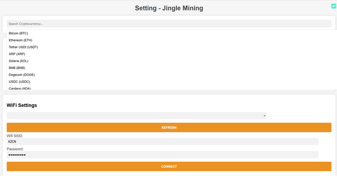Image resolution: width=337 pixels, height=176 pixels.
Task: Click the teal extension icon in the corner
Action: 334,6
